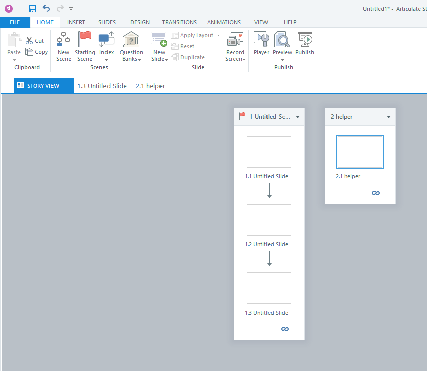Viewport: 427px width, 371px height.
Task: Expand the 2 helper scene dropdown arrow
Action: point(389,117)
